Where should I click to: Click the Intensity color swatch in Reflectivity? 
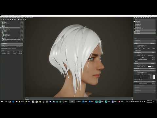[154, 76]
